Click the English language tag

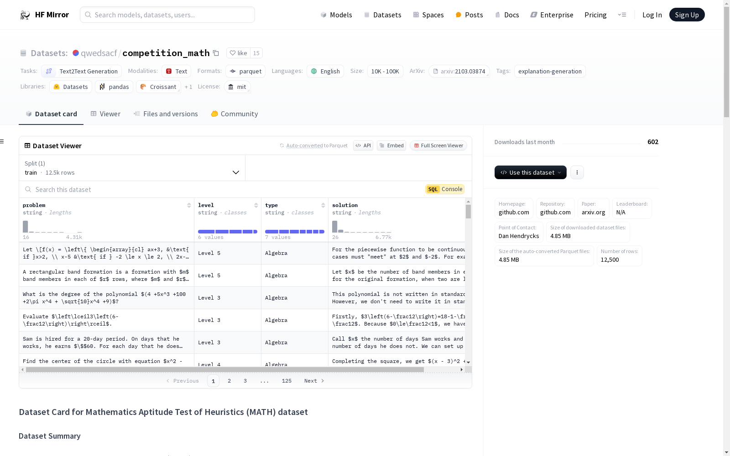click(325, 71)
